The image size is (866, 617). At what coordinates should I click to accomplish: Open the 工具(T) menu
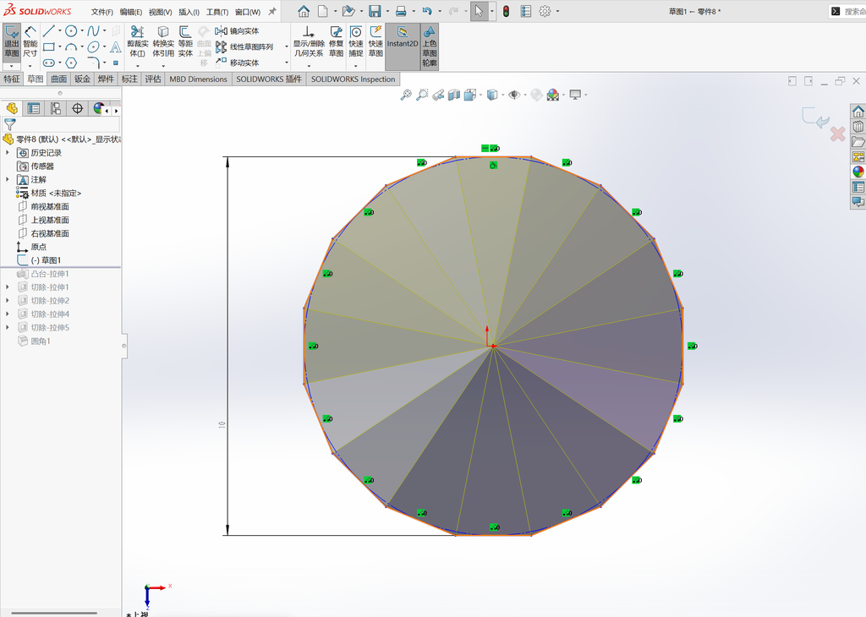tap(217, 12)
